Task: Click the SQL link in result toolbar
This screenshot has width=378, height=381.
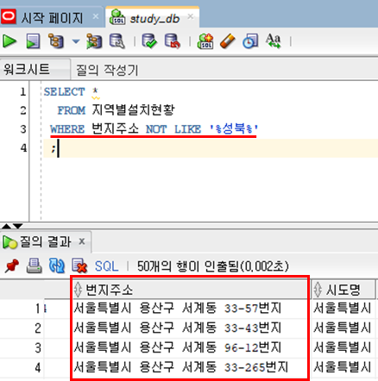Action: (x=106, y=266)
